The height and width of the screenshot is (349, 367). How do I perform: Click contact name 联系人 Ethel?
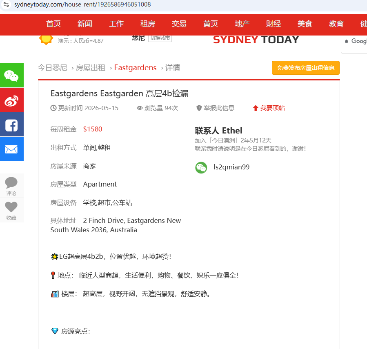point(218,131)
